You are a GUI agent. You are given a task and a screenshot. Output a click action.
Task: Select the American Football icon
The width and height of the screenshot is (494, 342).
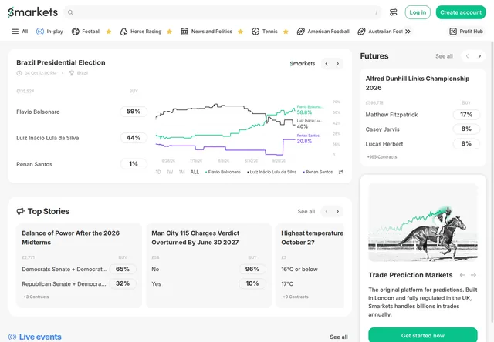click(301, 32)
